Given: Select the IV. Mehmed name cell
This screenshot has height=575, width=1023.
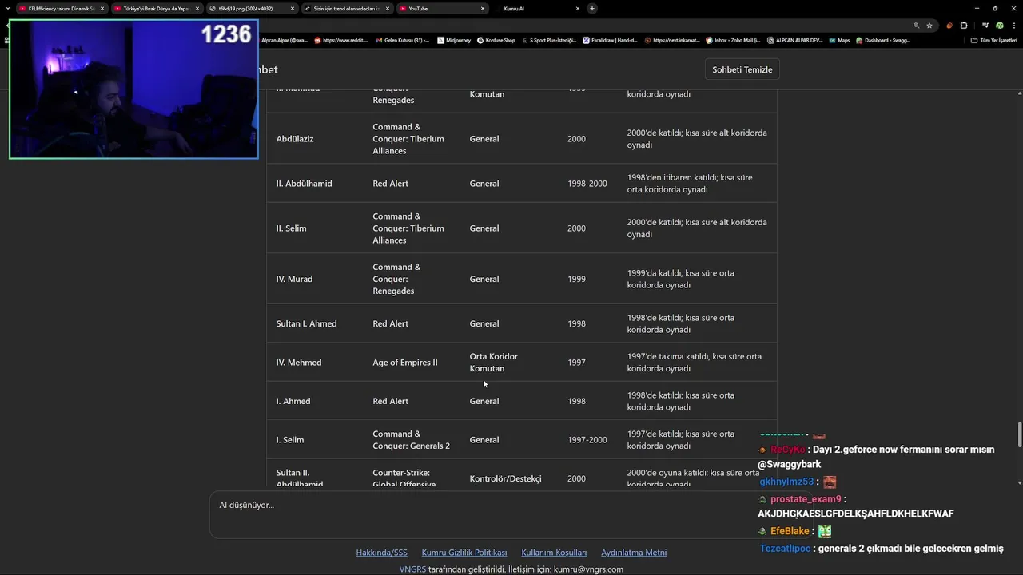Looking at the screenshot, I should [x=298, y=363].
